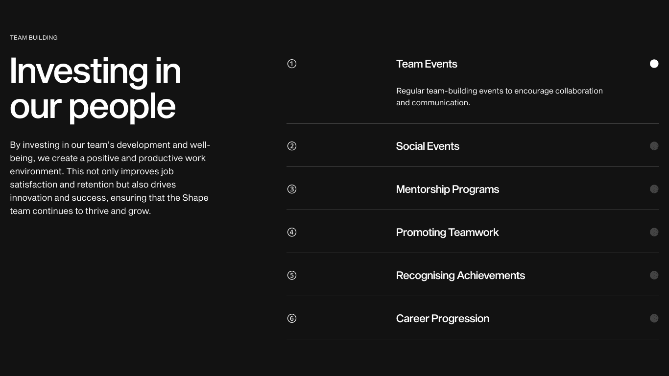Click the circled number 1 icon
This screenshot has height=376, width=669.
tap(292, 64)
